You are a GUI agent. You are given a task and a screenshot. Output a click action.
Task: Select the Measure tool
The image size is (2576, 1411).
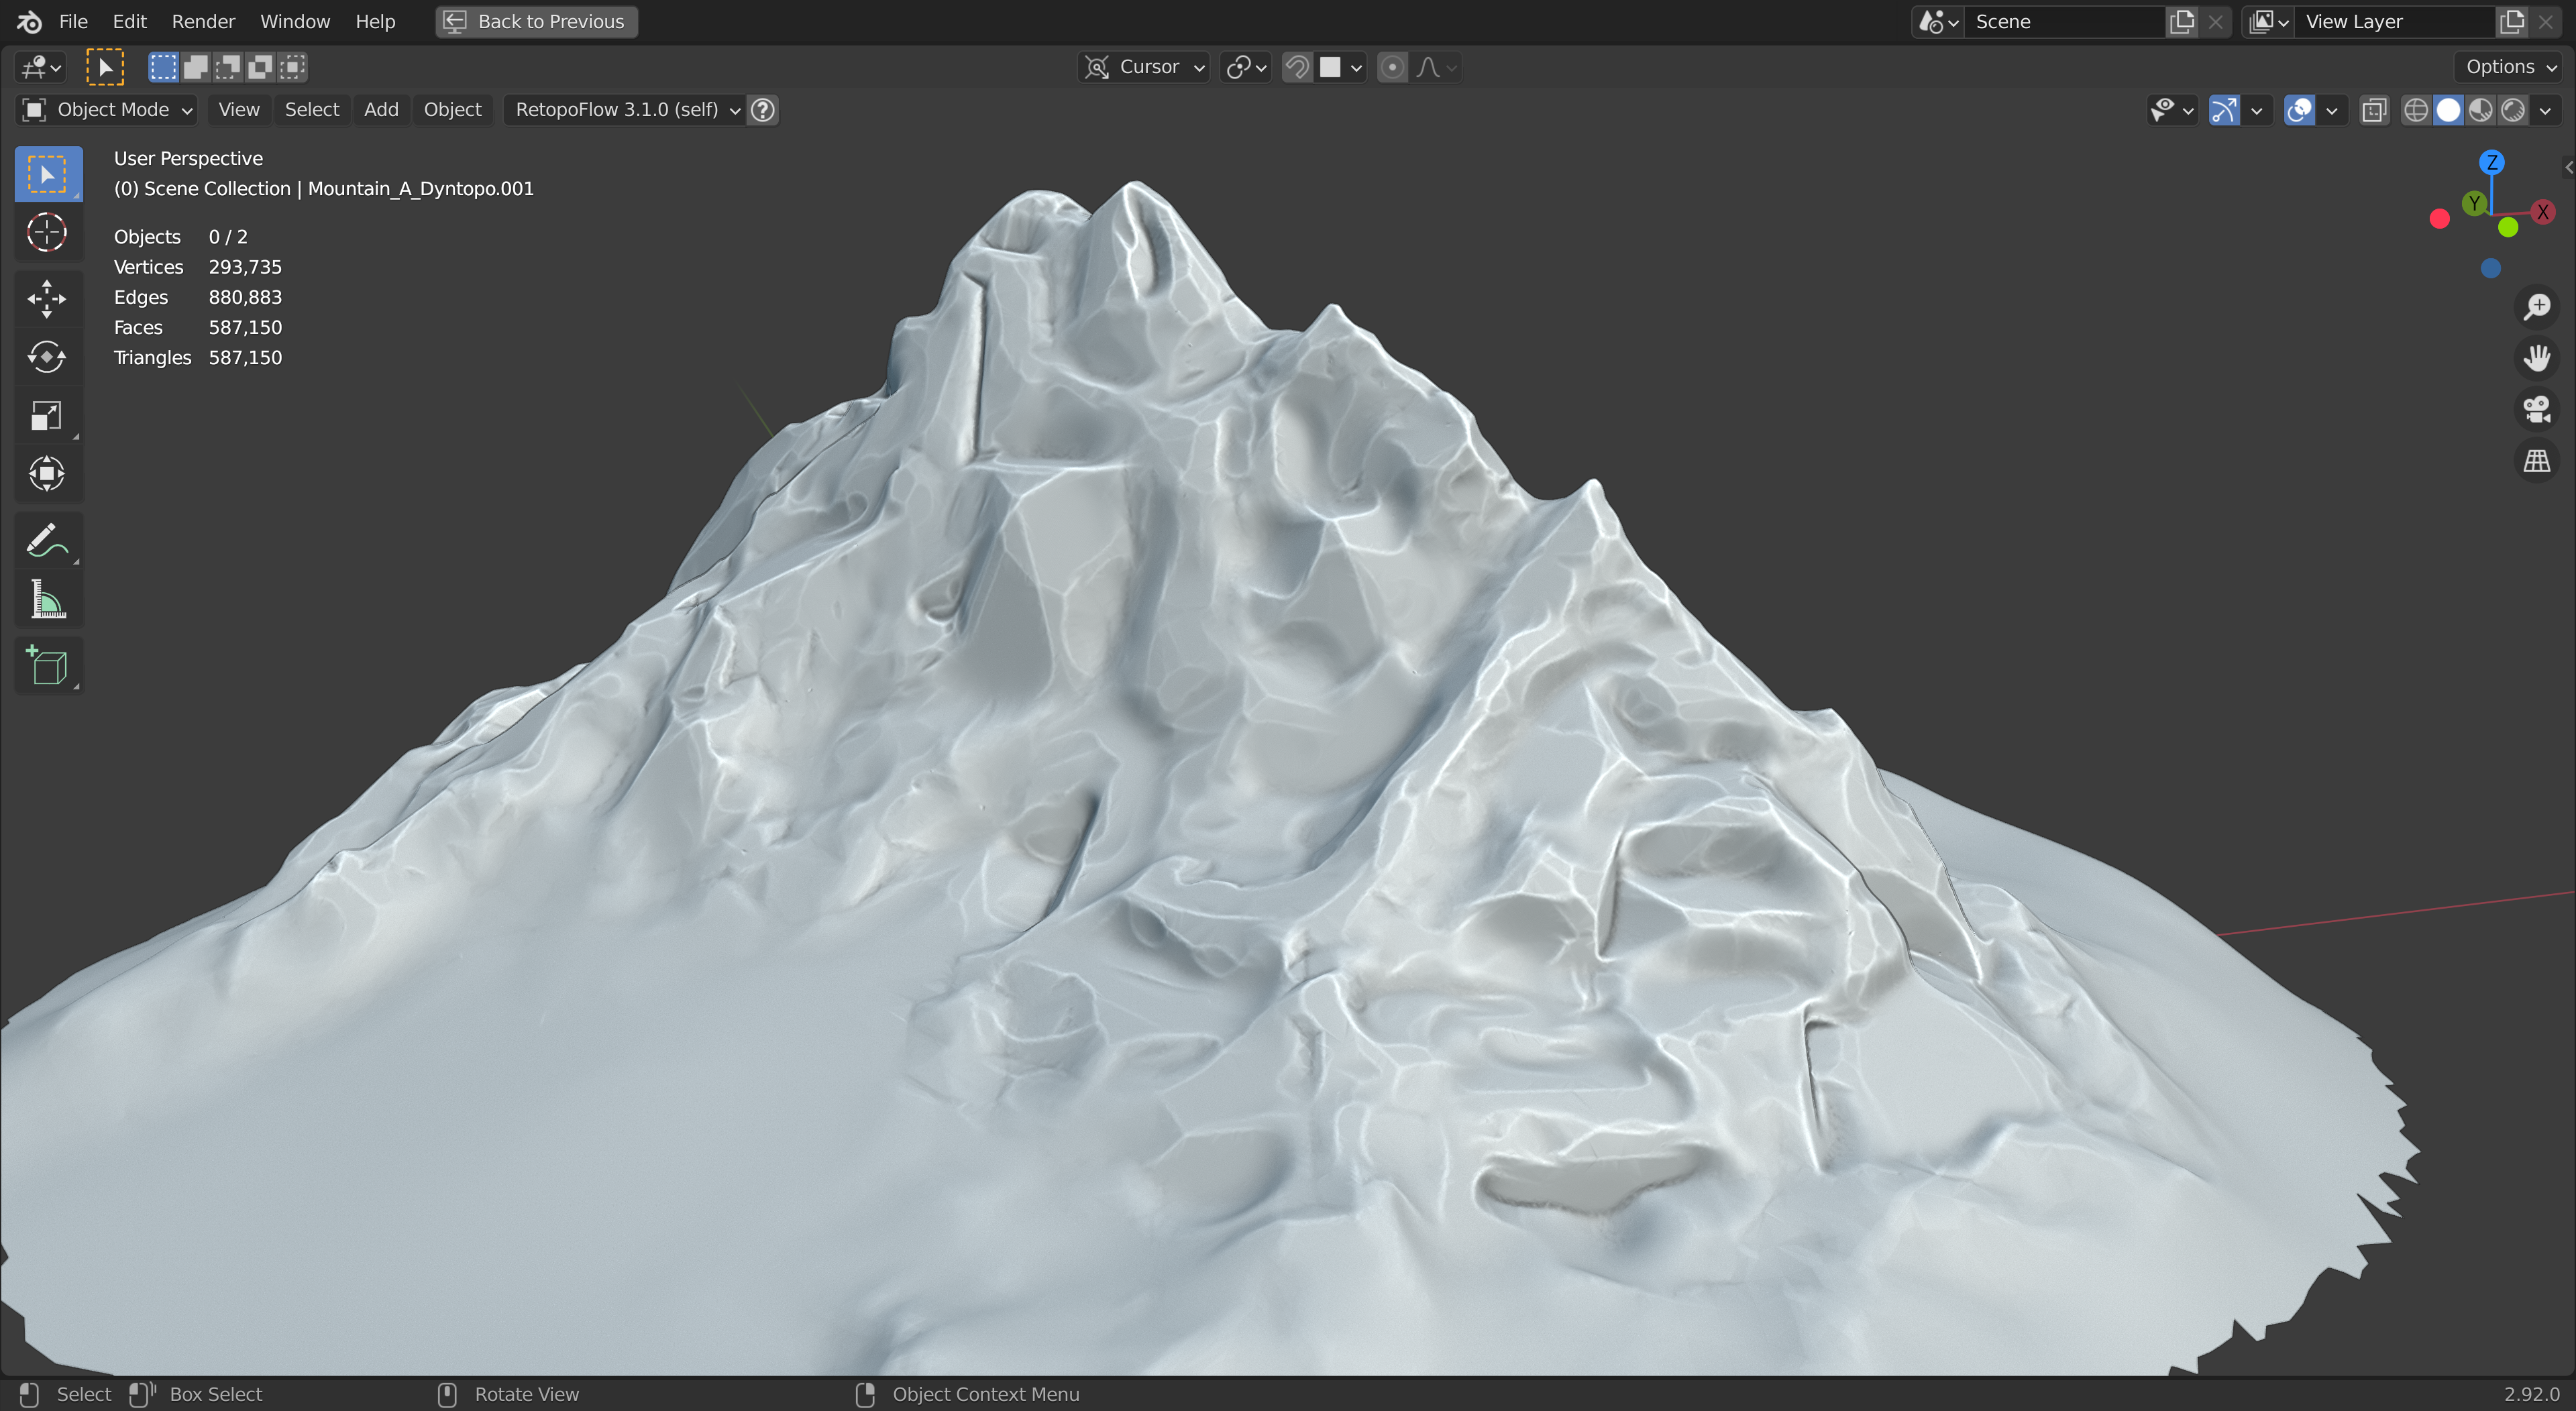(47, 600)
